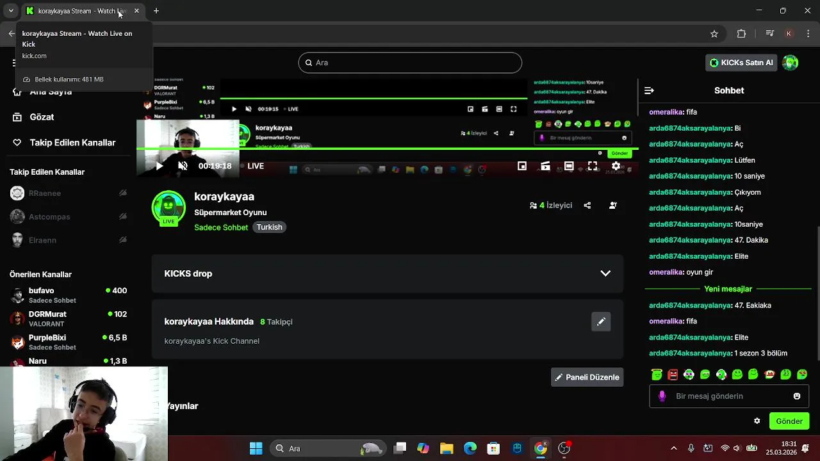
Task: Click the 8 Takipçi follower count
Action: pyautogui.click(x=276, y=322)
